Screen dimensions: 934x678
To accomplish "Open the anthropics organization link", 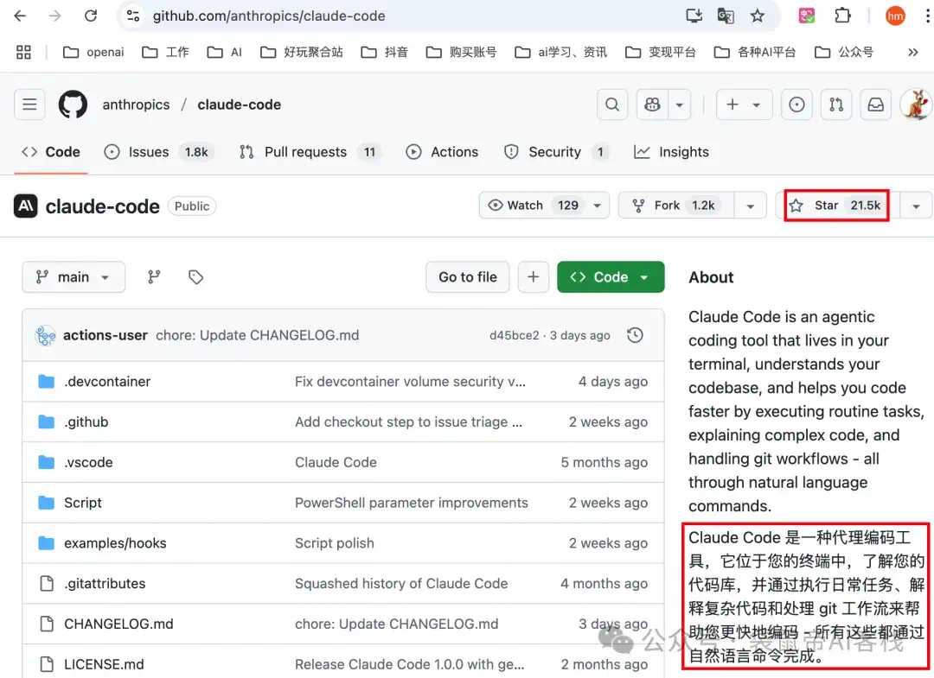I will [x=136, y=105].
